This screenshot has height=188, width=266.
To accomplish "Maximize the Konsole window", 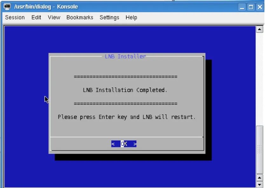I will click(251, 7).
